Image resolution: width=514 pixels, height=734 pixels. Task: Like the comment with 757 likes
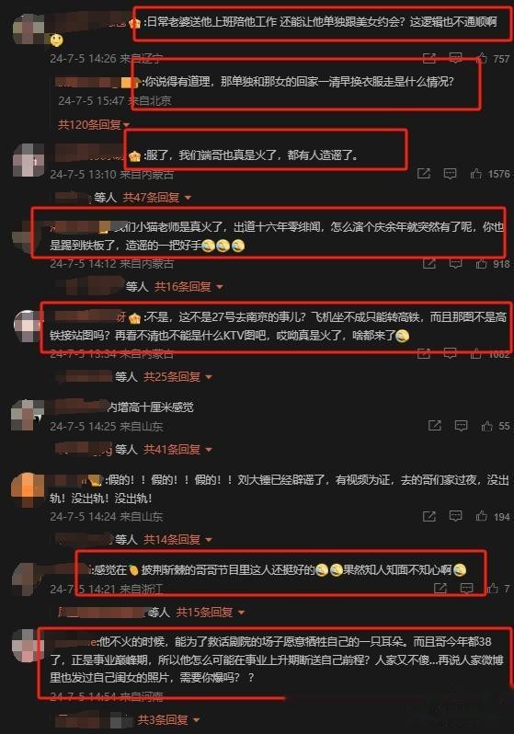point(482,58)
